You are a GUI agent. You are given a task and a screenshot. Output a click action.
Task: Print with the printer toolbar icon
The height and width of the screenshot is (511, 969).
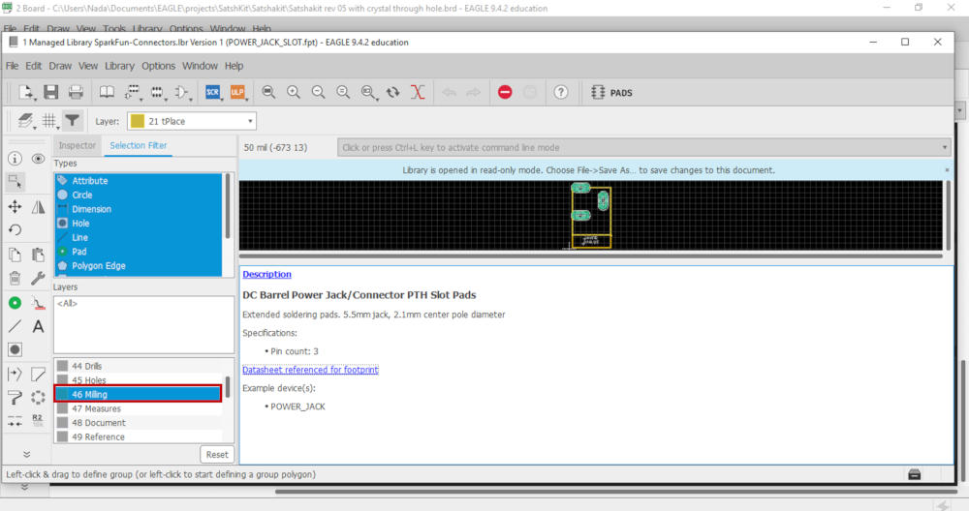tap(76, 93)
